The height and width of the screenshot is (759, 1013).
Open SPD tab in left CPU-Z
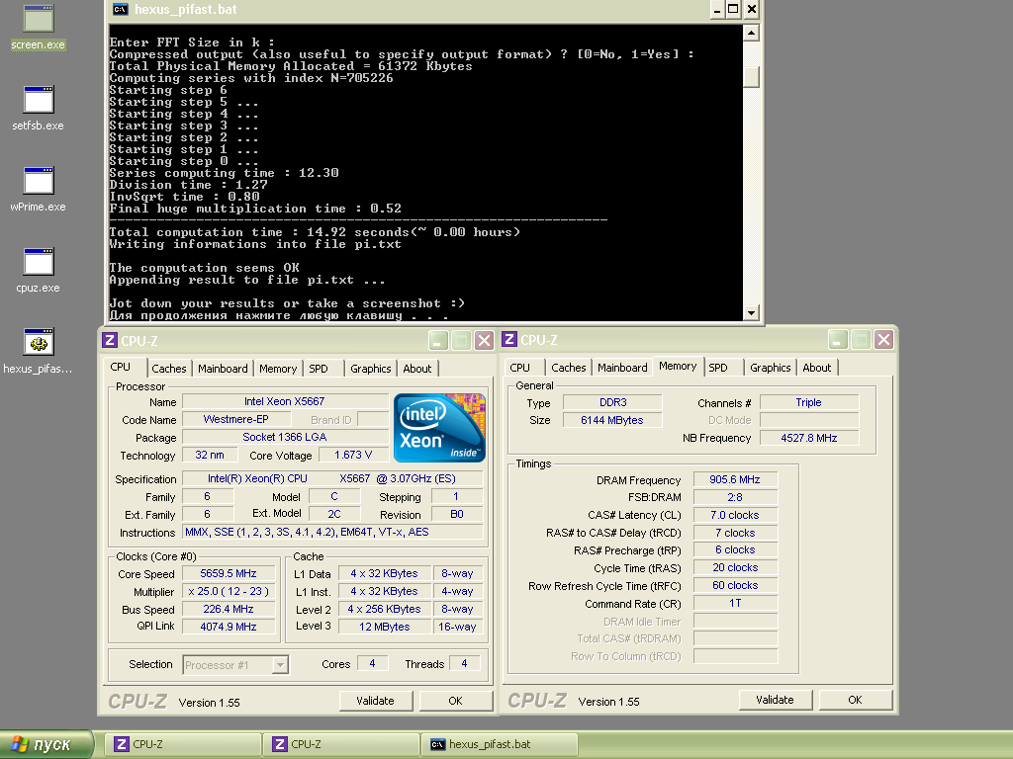tap(318, 369)
